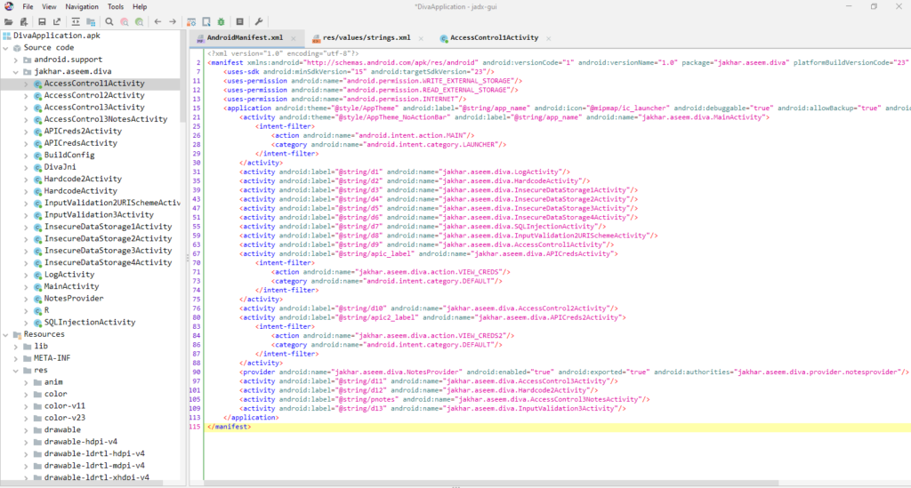
Task: Open the Navigation menu
Action: (x=81, y=7)
